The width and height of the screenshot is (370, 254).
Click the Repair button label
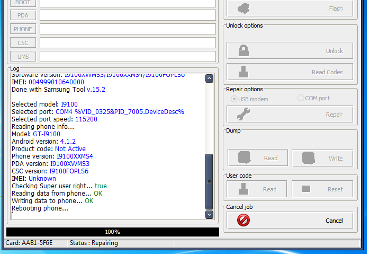click(334, 115)
